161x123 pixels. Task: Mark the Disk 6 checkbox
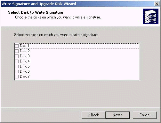(17, 71)
